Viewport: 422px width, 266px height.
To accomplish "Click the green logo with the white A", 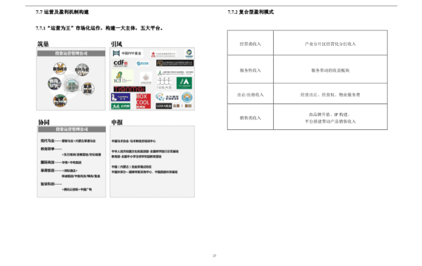I will point(184,83).
